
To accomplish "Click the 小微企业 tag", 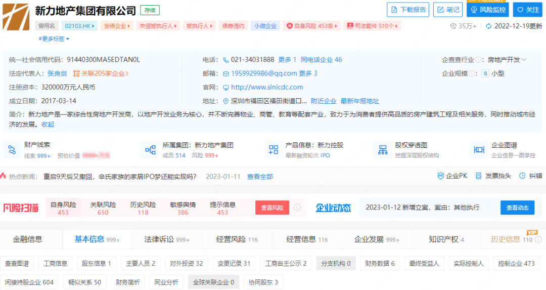I will pyautogui.click(x=265, y=26).
